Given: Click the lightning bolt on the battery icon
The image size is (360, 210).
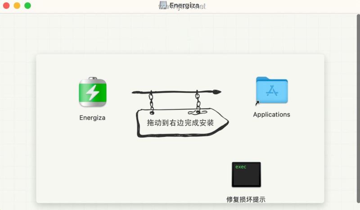Looking at the screenshot, I should coord(93,92).
